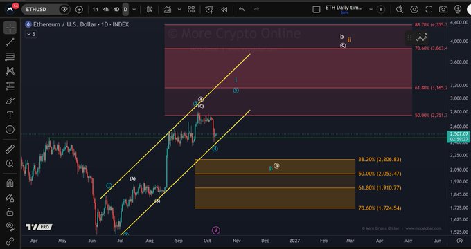This screenshot has height=249, width=471.
Task: Switch chart to fullscreen mode
Action: 429,10
